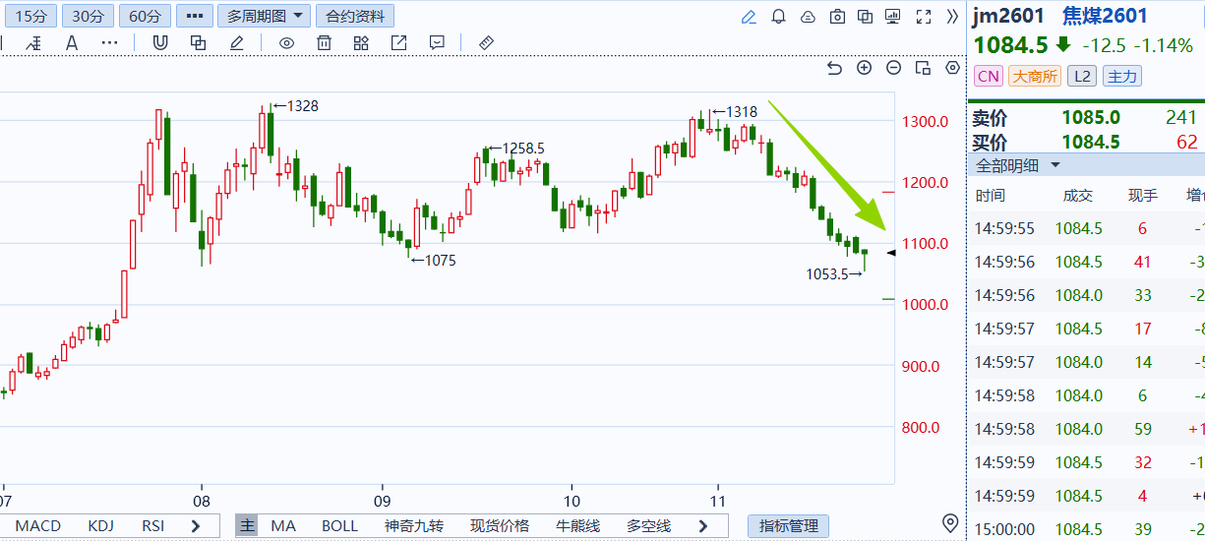This screenshot has height=541, width=1205.
Task: Select the MACD indicator tab
Action: 37,526
